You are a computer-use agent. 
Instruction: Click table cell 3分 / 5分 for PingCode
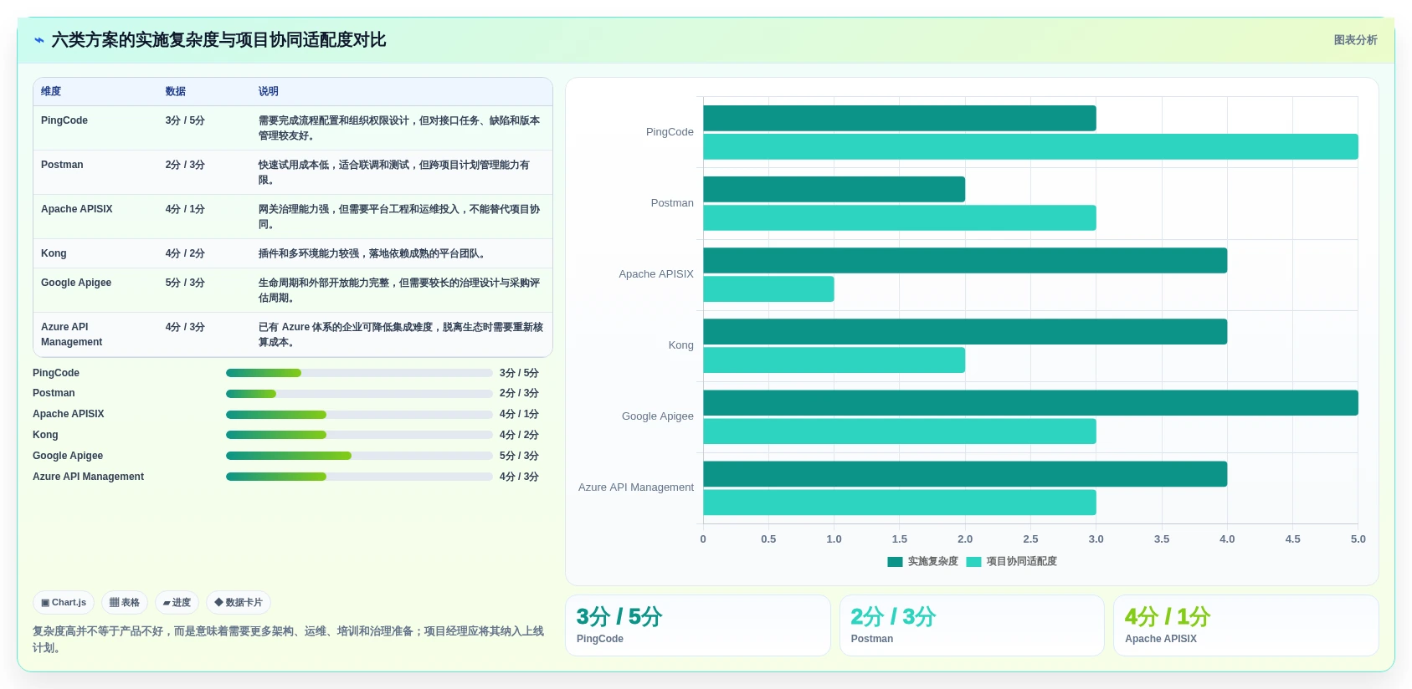pyautogui.click(x=185, y=120)
